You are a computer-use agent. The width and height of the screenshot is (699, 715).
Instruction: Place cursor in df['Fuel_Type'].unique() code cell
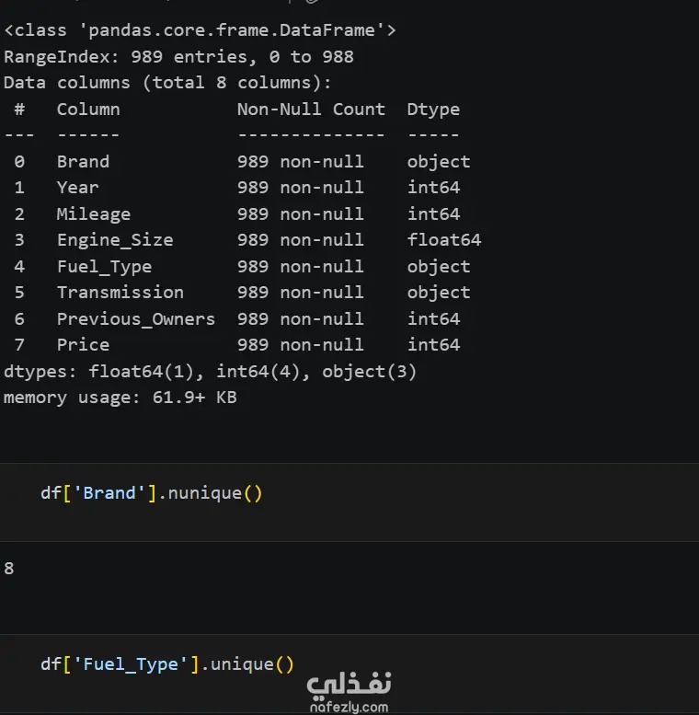click(x=349, y=674)
